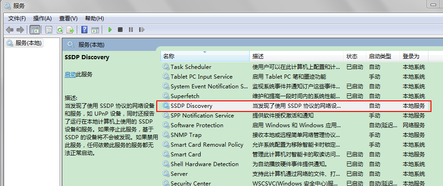Click 网络服务 login cell of Software Protection
Viewport: 443px width, 186px height.
[x=413, y=125]
